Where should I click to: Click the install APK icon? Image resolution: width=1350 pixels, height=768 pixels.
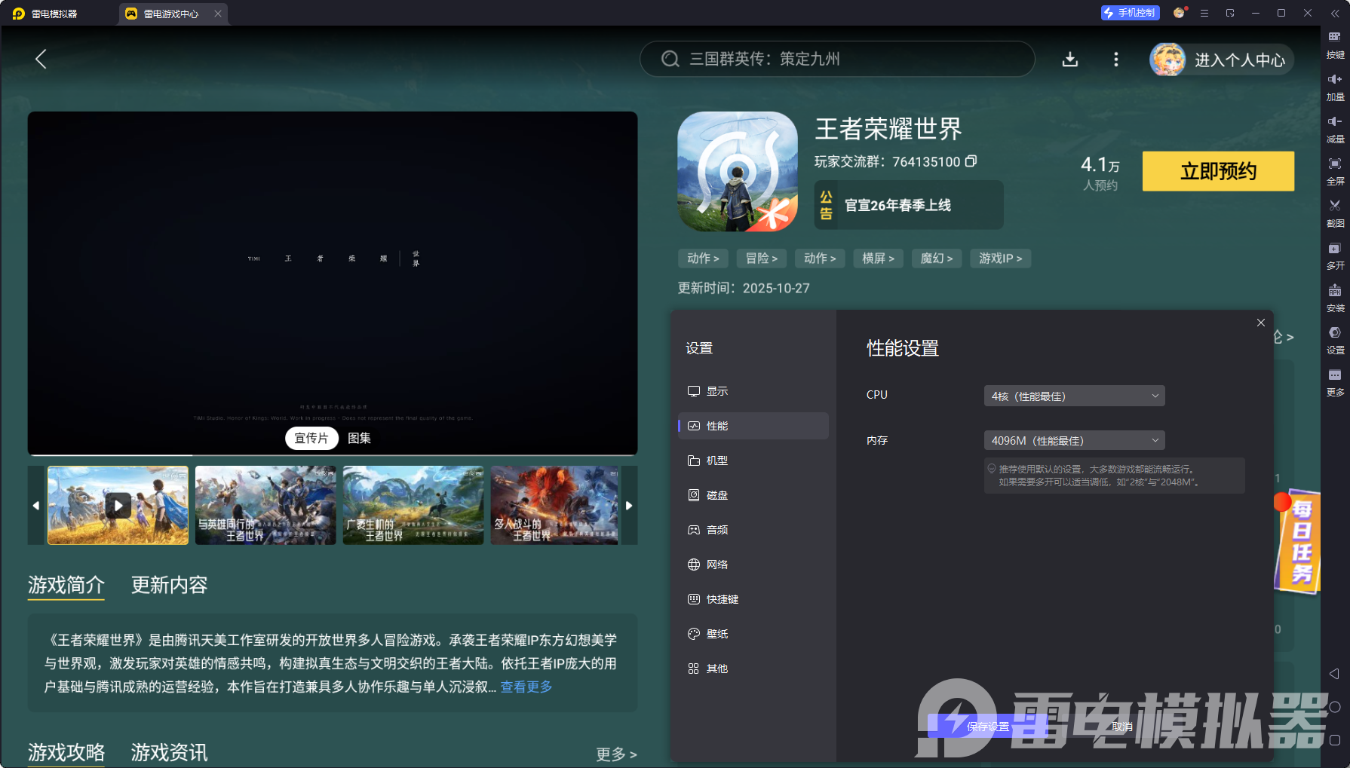(1334, 291)
